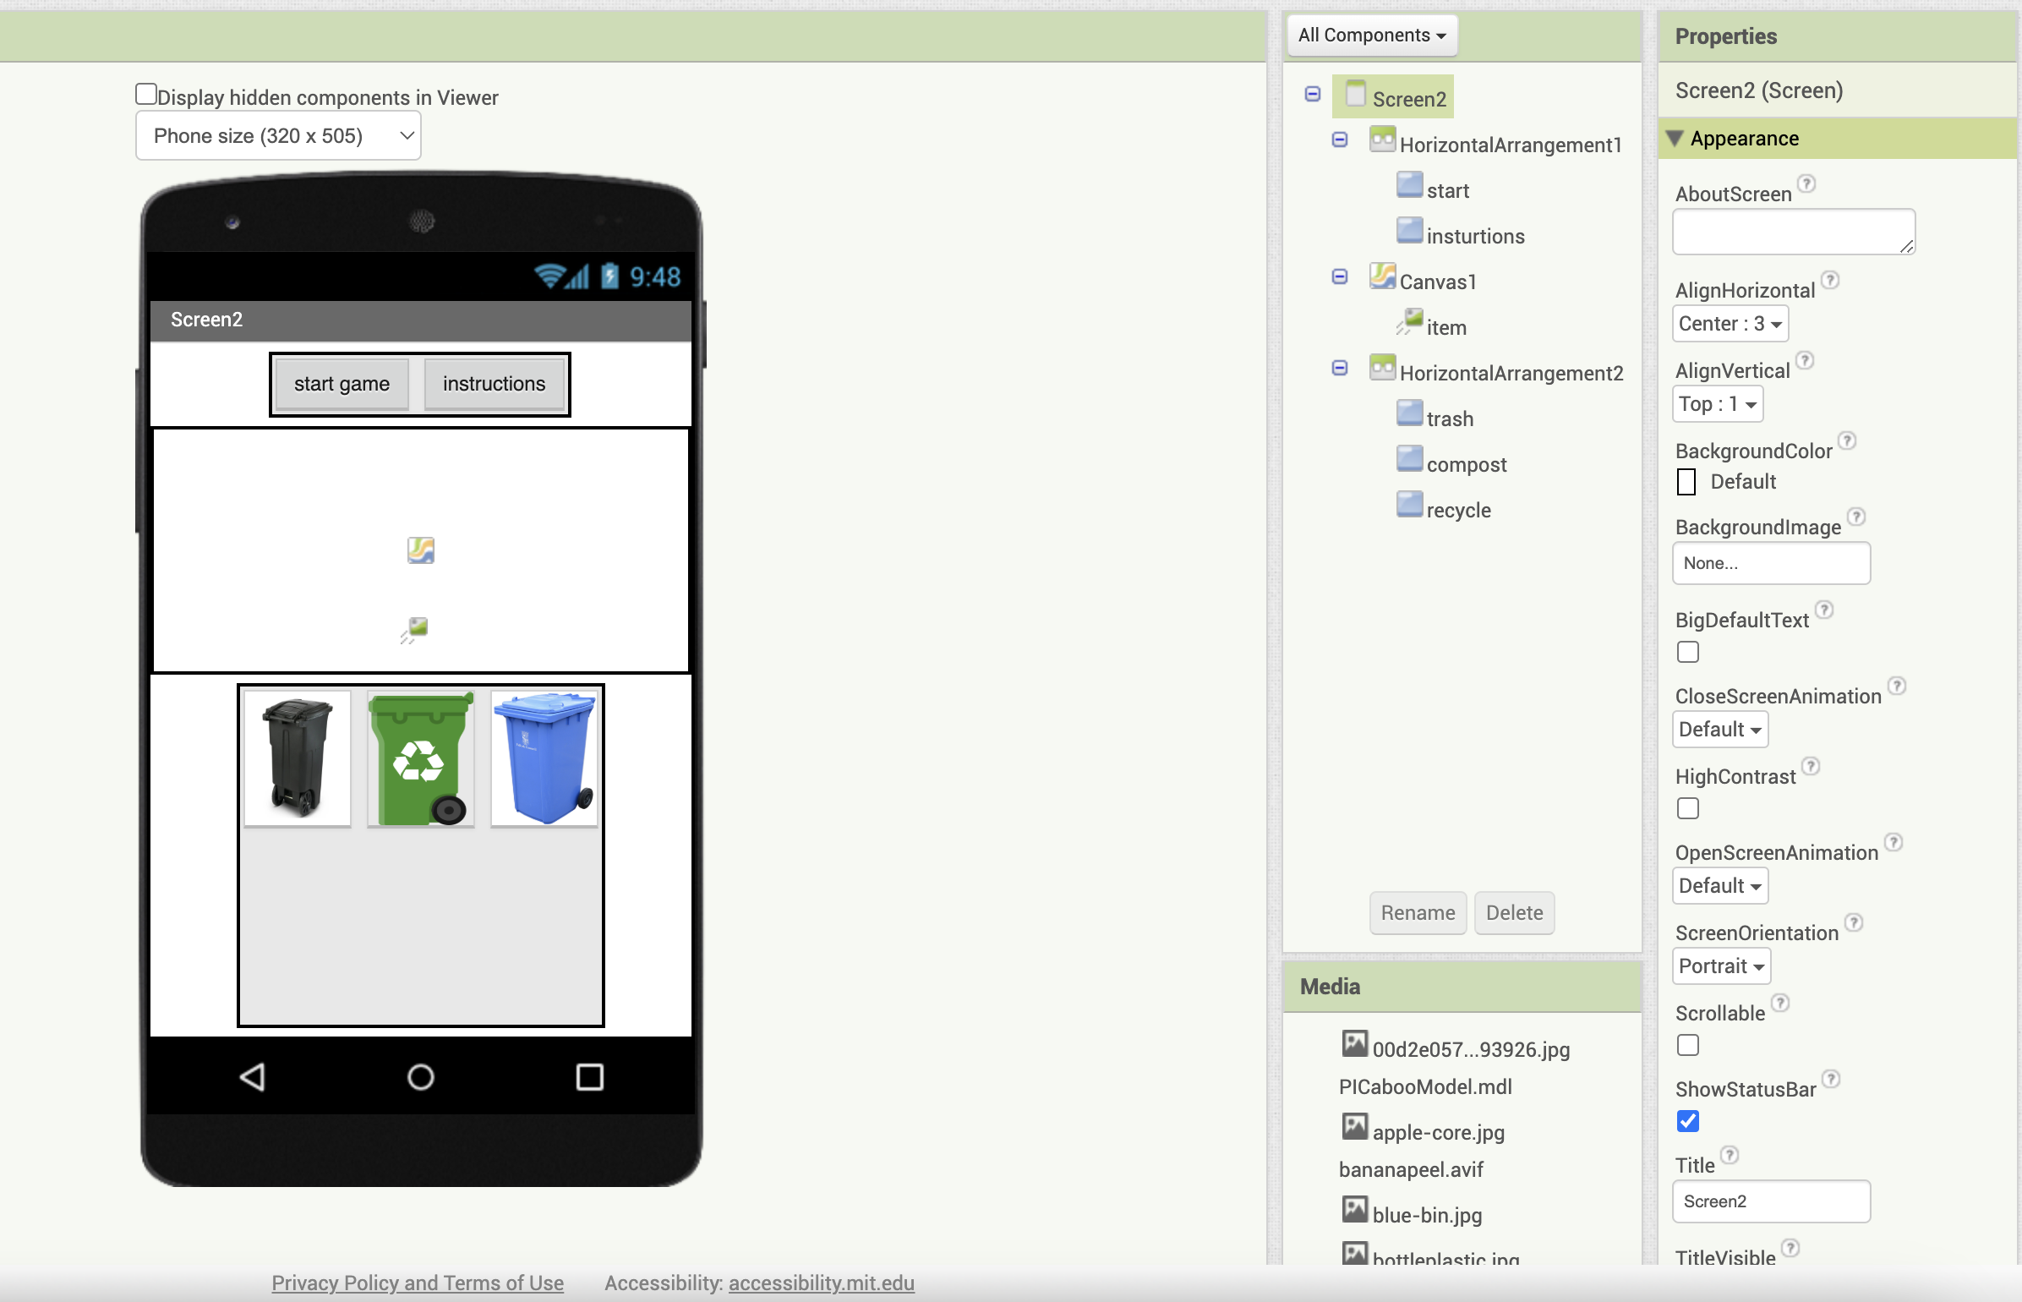This screenshot has height=1302, width=2022.
Task: Uncheck the ShowStatusBar checkbox
Action: tap(1688, 1121)
